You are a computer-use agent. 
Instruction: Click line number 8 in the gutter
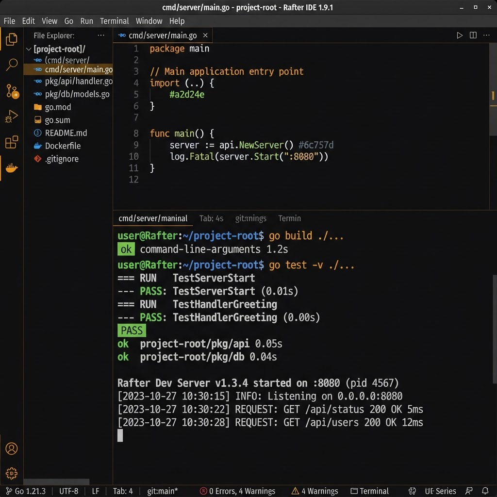136,133
